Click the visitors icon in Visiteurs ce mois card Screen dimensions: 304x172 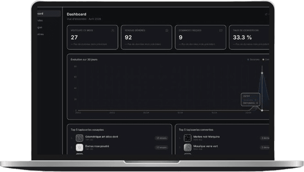pos(113,31)
